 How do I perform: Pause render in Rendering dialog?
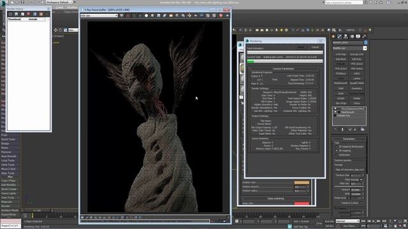pos(301,47)
